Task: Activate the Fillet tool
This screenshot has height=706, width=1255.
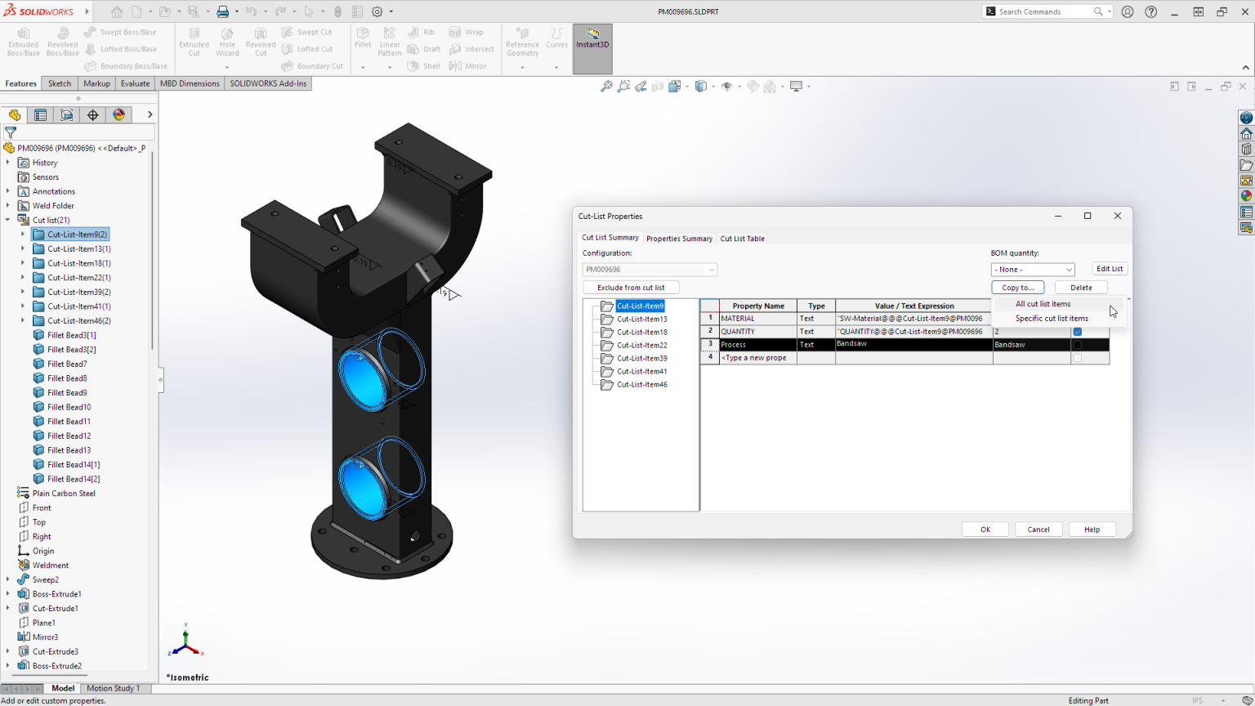Action: (363, 41)
